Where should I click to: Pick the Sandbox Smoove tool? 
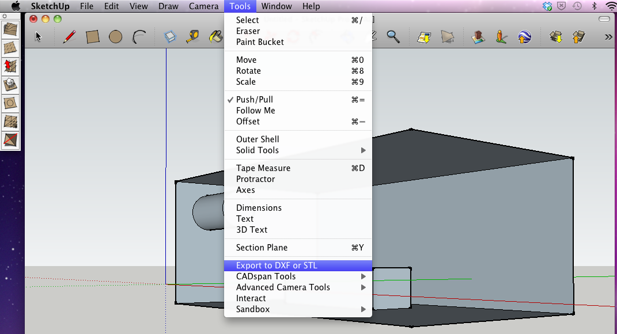tap(10, 66)
